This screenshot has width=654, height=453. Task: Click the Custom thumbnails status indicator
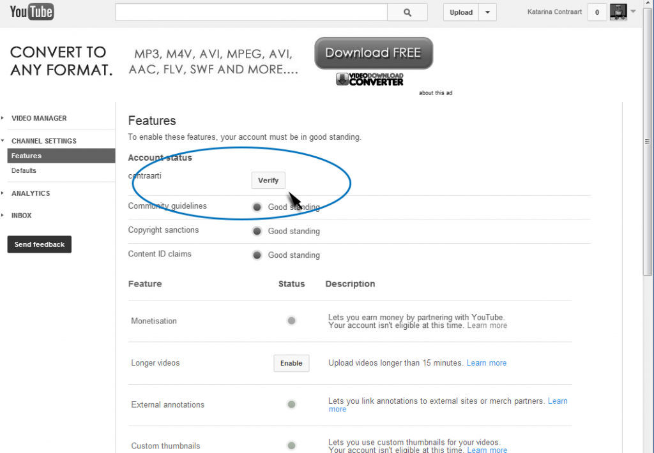291,445
